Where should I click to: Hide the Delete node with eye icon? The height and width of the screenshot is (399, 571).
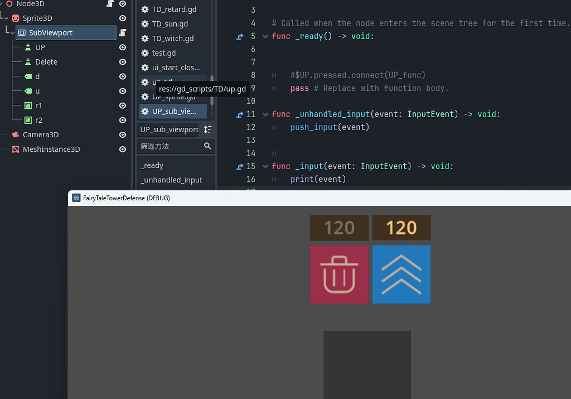122,61
